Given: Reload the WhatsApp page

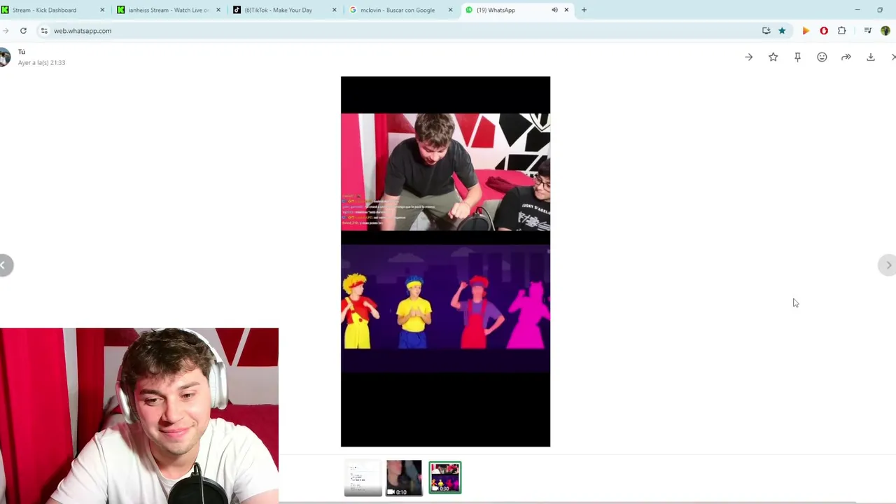Looking at the screenshot, I should 23,31.
